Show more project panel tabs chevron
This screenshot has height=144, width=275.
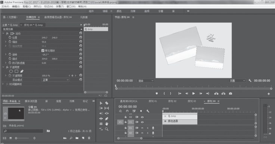tap(93, 101)
